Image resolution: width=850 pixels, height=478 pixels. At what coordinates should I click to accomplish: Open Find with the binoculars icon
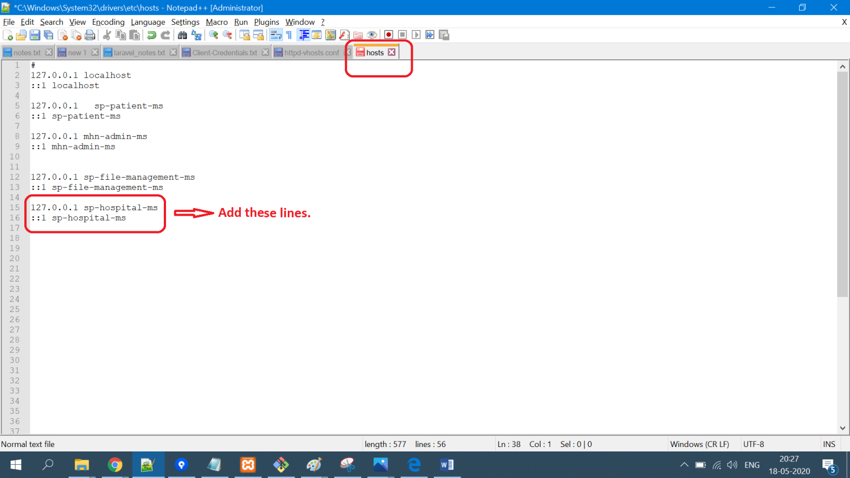point(182,35)
